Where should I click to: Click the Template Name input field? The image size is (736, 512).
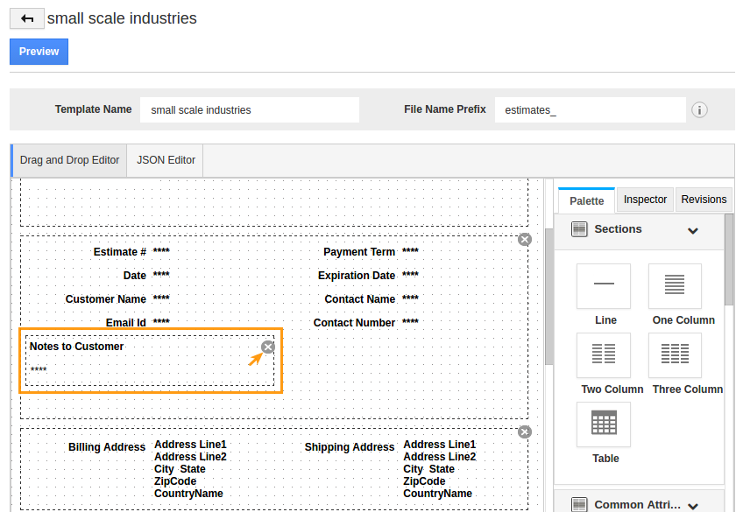250,110
